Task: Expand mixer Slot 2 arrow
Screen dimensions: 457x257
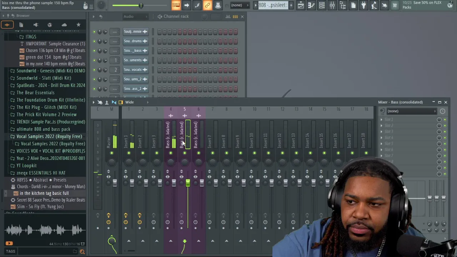Action: click(381, 126)
